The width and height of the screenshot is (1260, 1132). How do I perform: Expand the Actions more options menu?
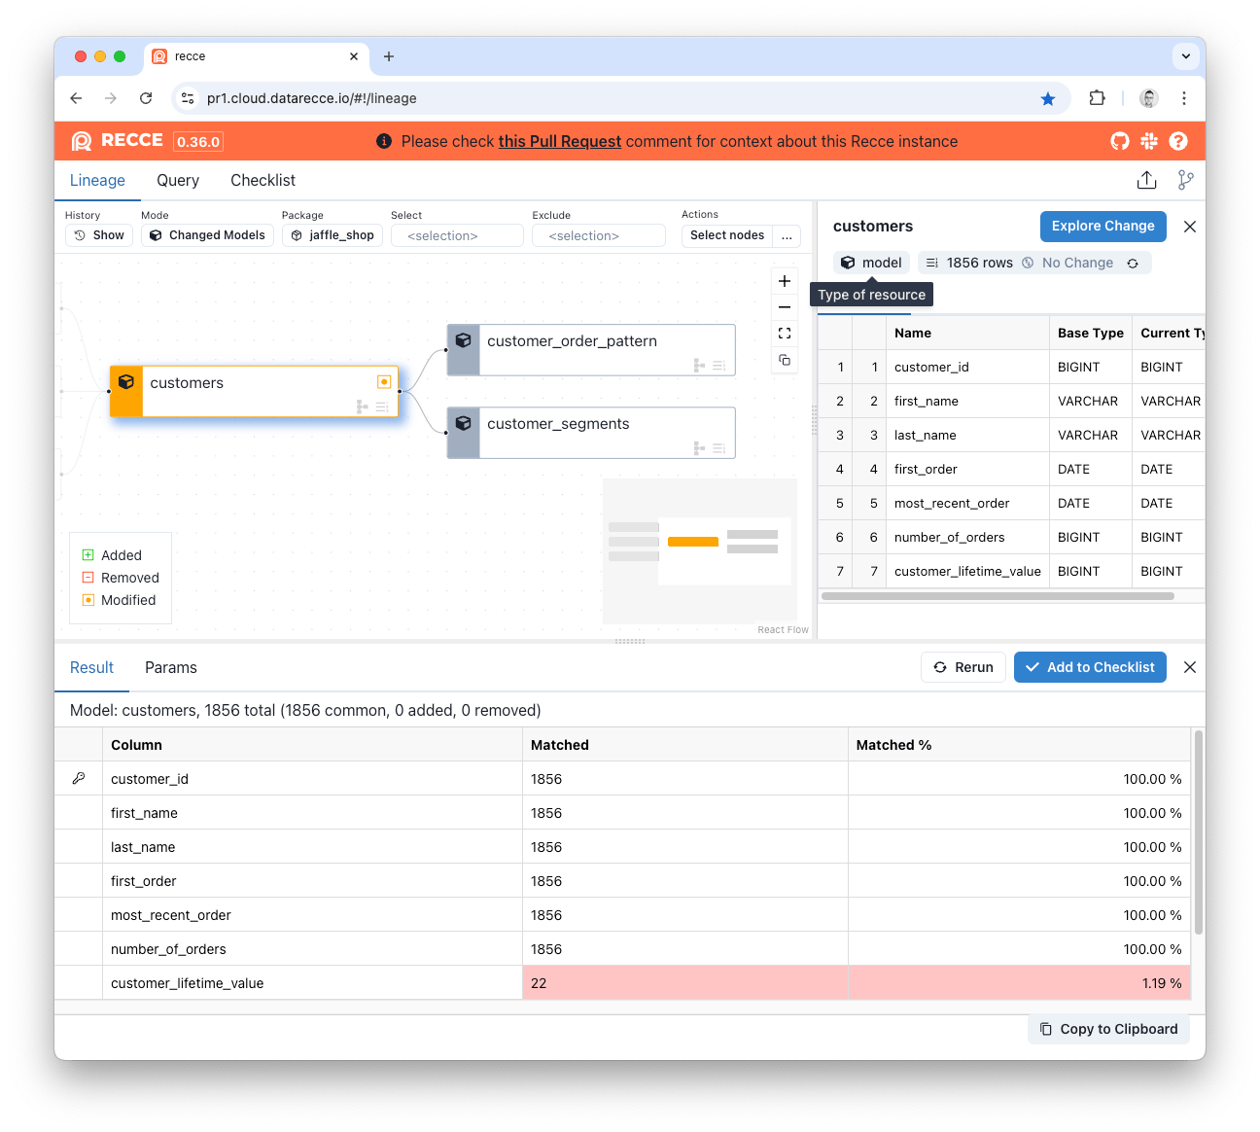[787, 235]
